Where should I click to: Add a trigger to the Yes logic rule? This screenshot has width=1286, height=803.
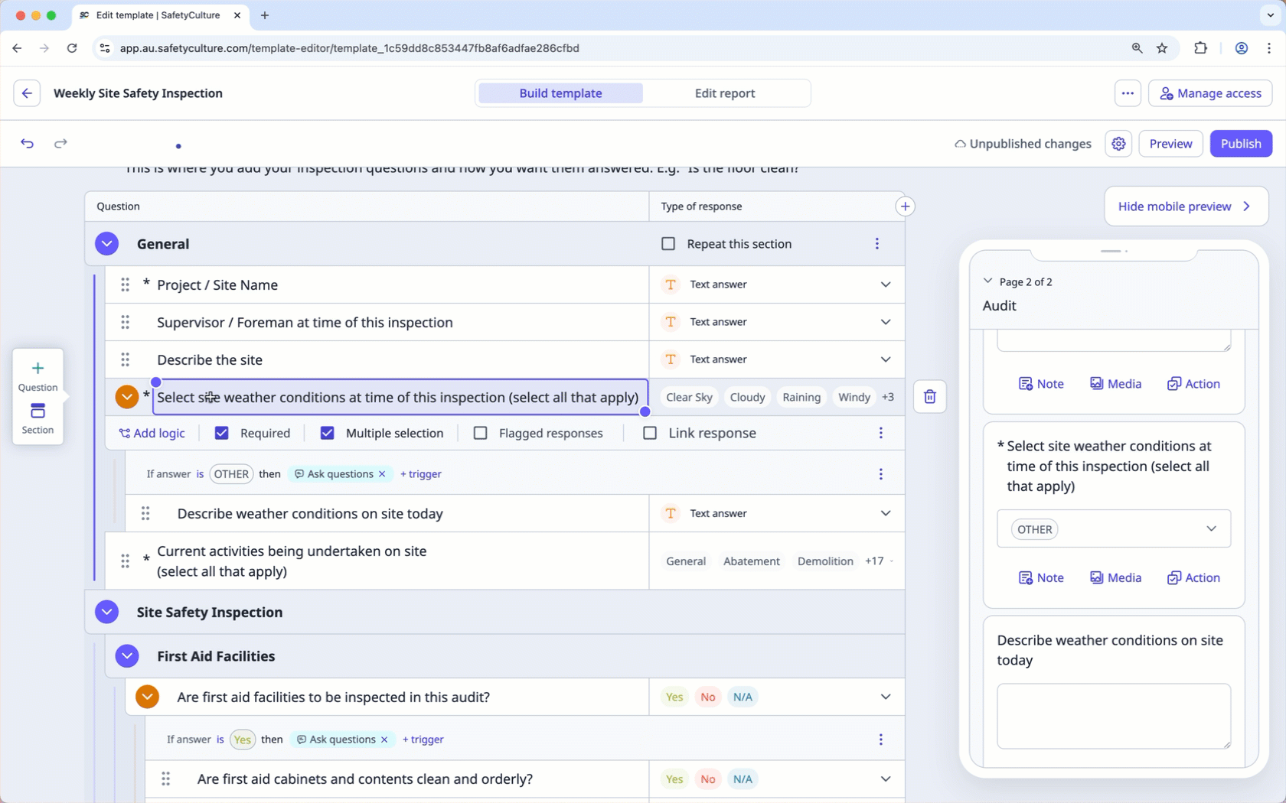click(x=423, y=740)
